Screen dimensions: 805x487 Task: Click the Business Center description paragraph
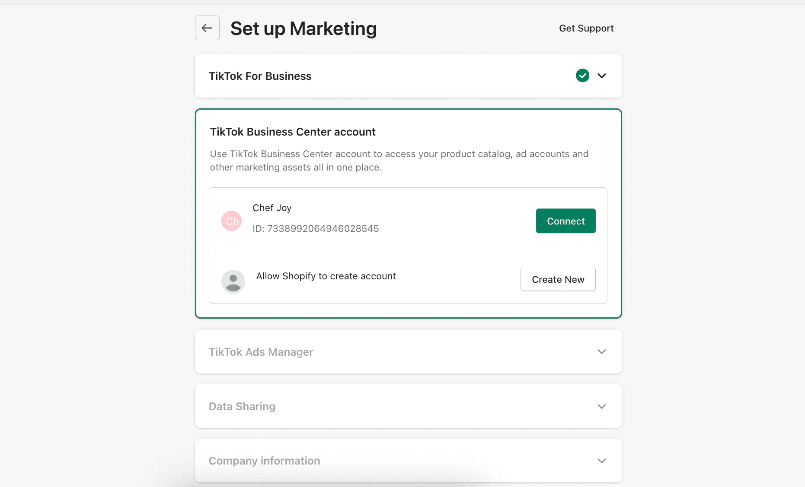tap(399, 161)
